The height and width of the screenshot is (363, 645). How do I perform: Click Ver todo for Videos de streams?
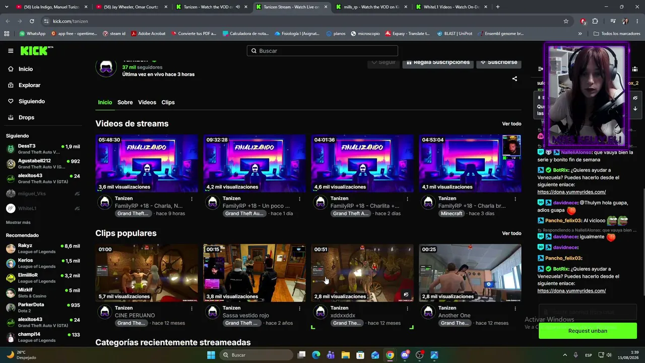click(x=511, y=124)
